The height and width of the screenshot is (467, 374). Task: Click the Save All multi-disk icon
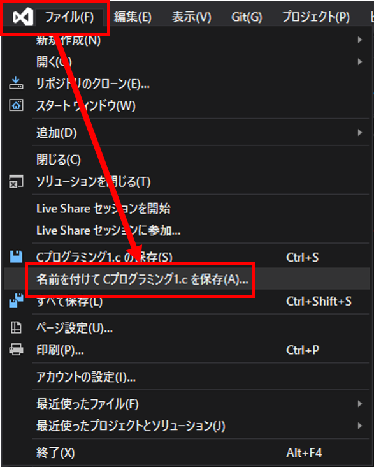pos(16,300)
